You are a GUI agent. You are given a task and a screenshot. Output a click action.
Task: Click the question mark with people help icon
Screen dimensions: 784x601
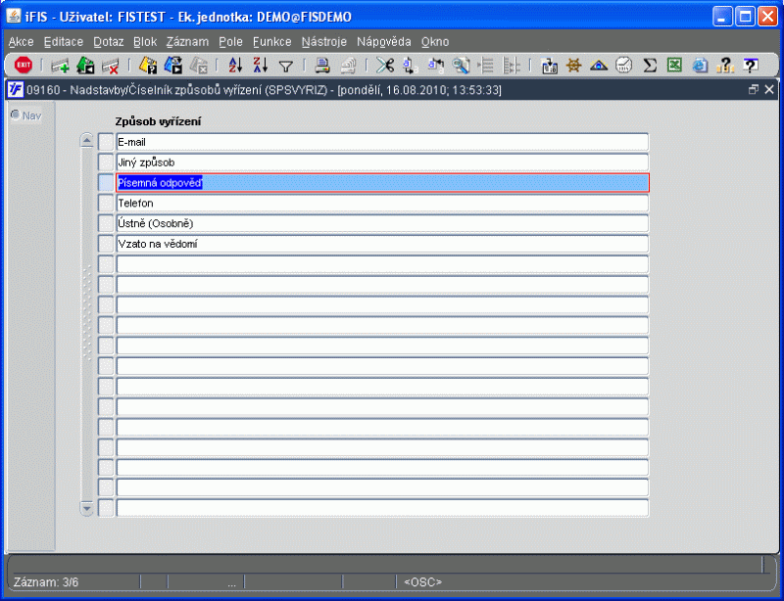(725, 66)
